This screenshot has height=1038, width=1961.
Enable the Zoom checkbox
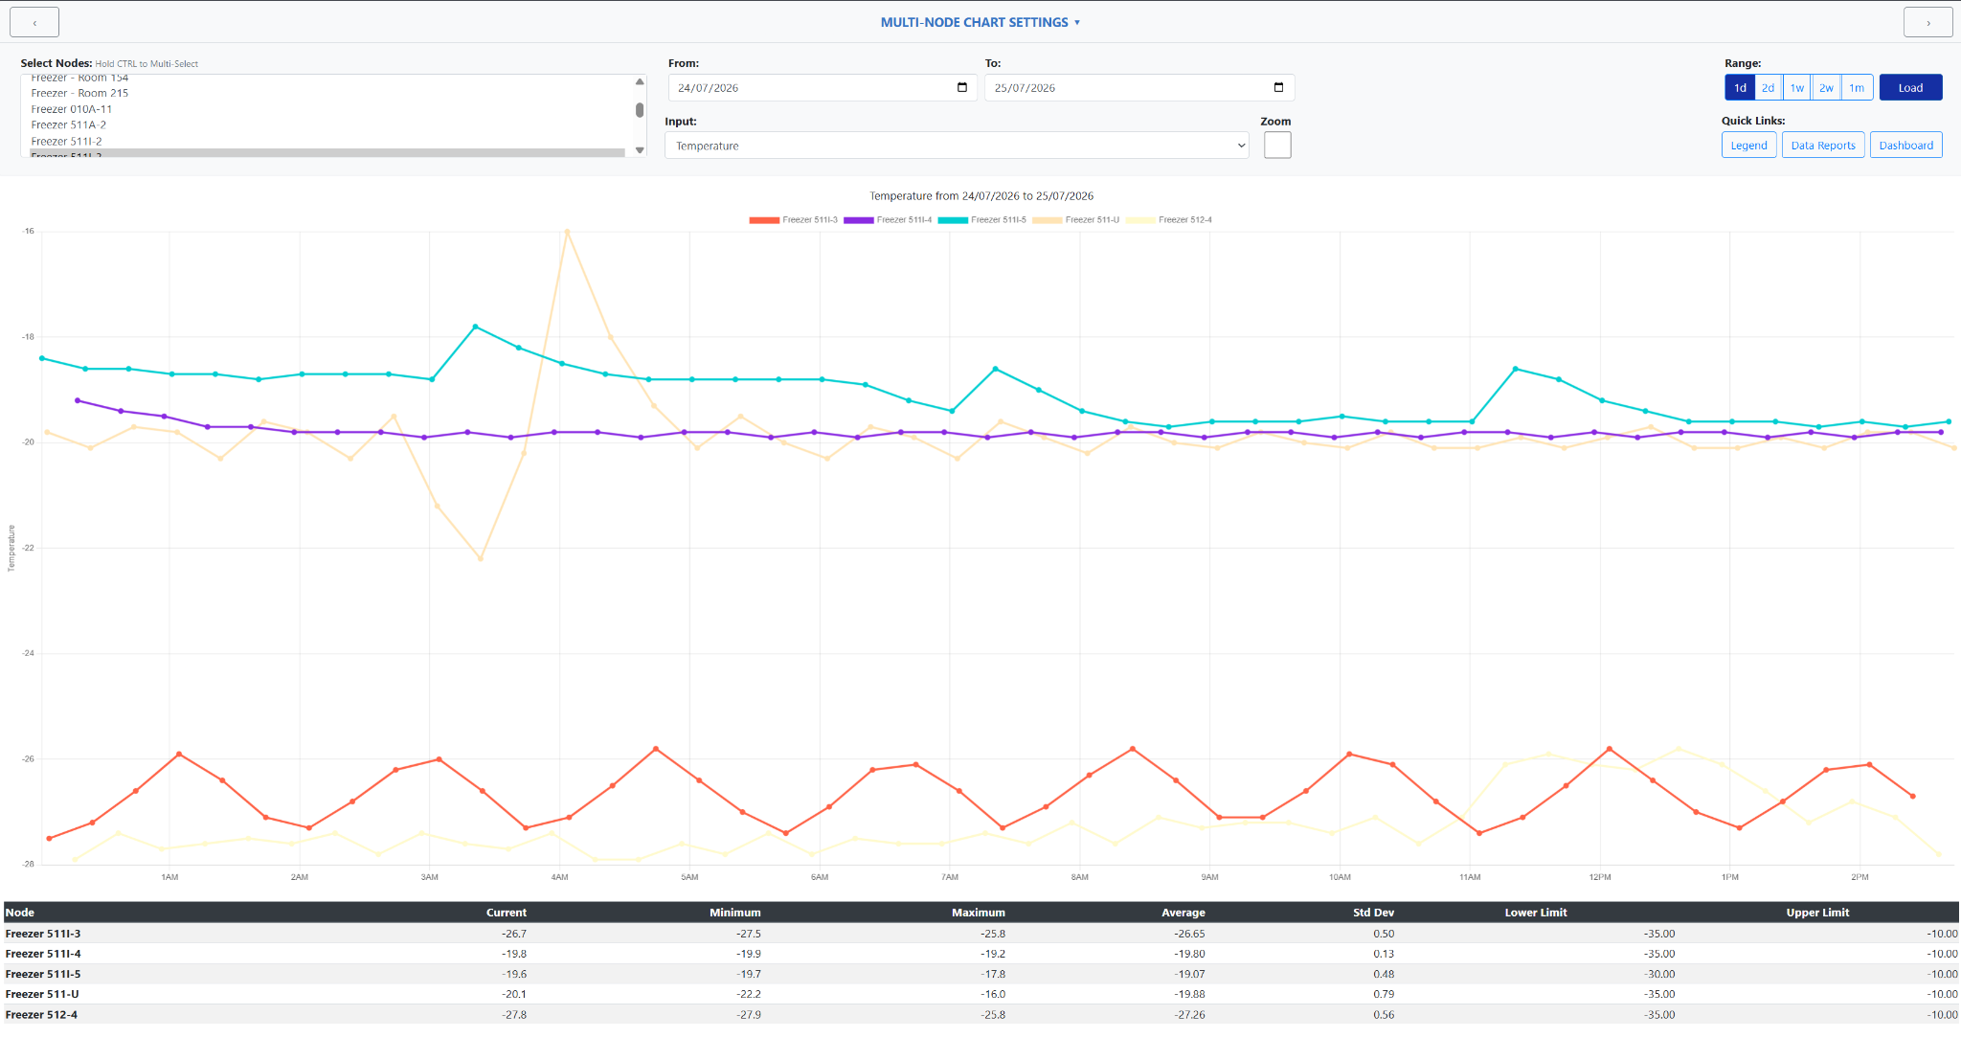click(x=1277, y=145)
